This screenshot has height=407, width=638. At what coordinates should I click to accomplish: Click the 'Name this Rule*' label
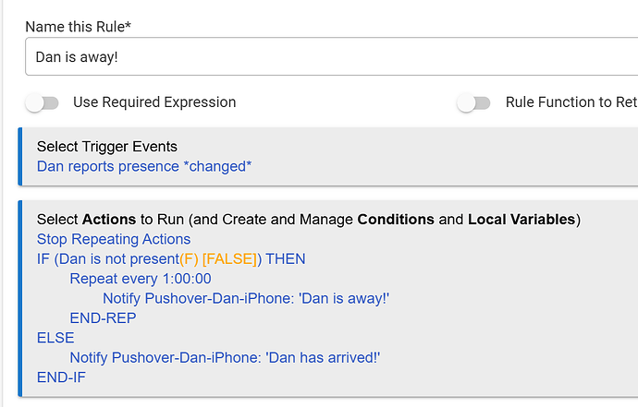pyautogui.click(x=78, y=27)
